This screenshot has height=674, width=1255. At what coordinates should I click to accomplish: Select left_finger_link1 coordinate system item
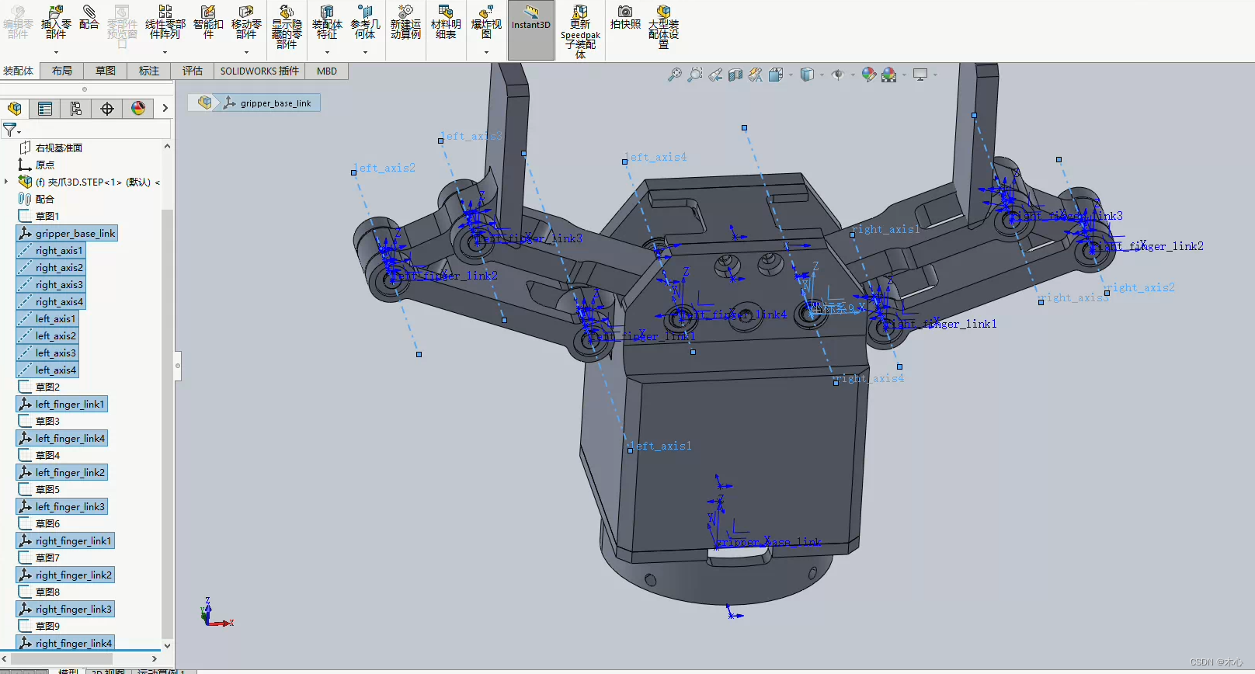(62, 404)
